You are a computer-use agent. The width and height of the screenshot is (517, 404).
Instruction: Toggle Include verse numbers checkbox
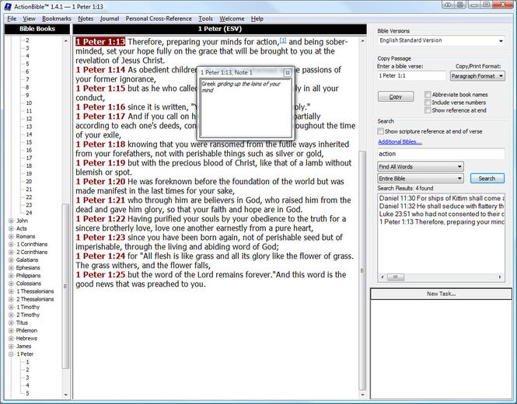point(428,103)
